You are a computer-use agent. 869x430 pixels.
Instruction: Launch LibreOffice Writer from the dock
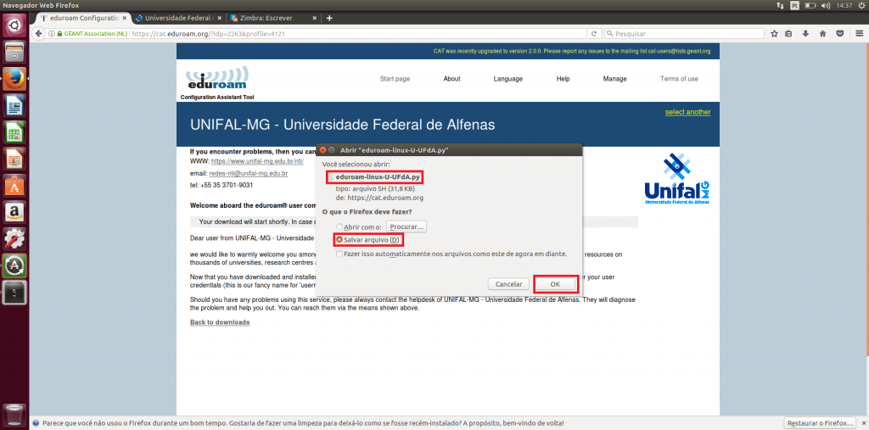(x=14, y=106)
